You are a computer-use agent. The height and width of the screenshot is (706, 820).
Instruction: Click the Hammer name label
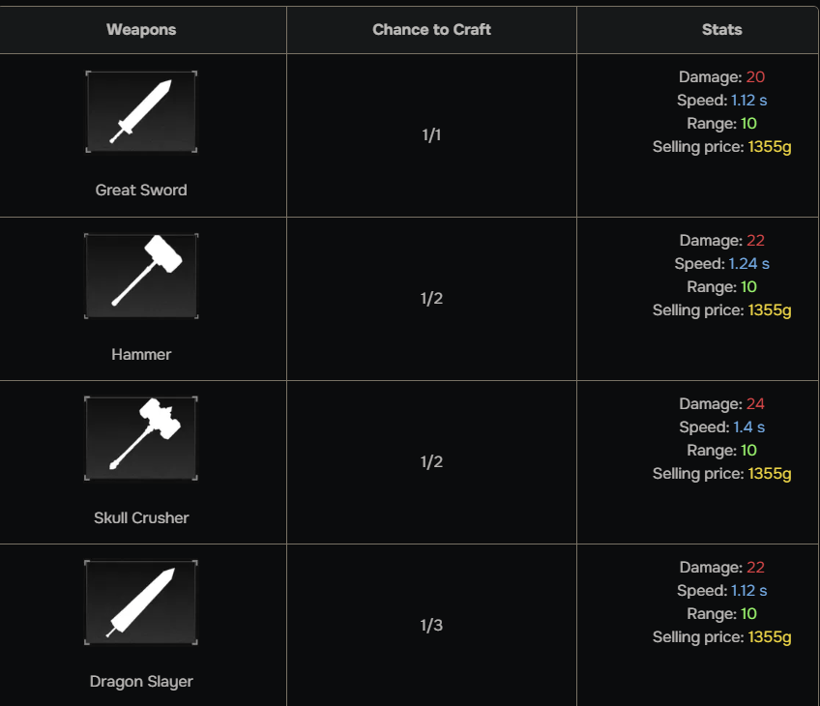[141, 355]
